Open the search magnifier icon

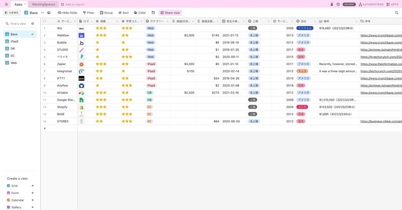pyautogui.click(x=396, y=13)
